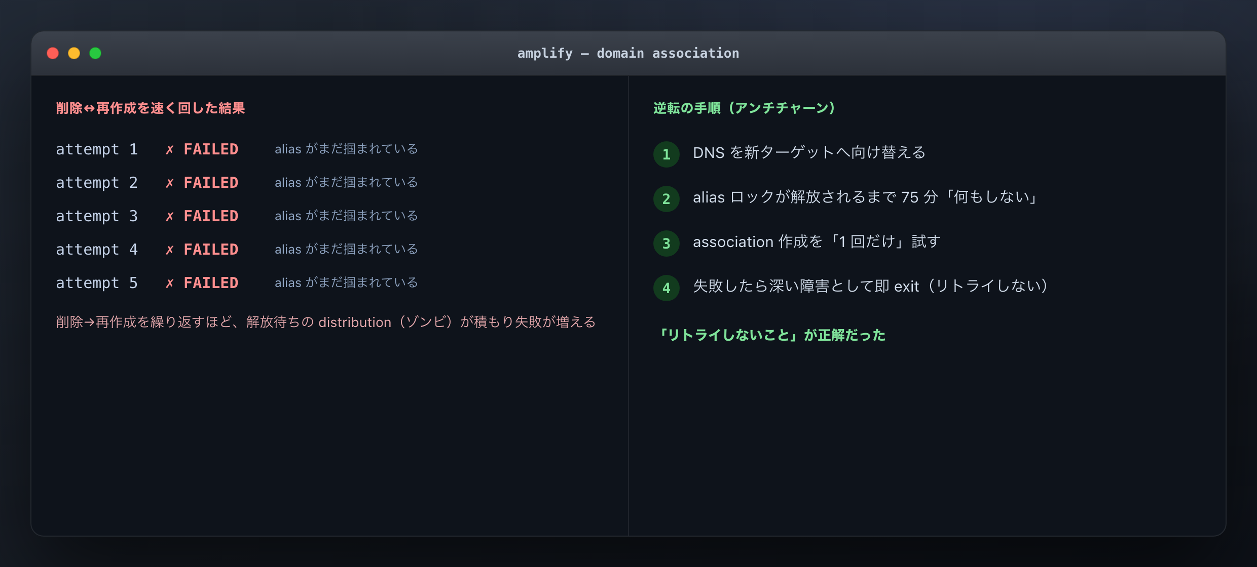Click 'alias がまだ掴まれている' on attempt 5 row

(346, 282)
